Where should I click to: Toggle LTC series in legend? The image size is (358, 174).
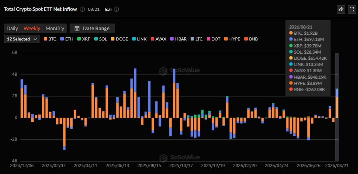(196, 39)
